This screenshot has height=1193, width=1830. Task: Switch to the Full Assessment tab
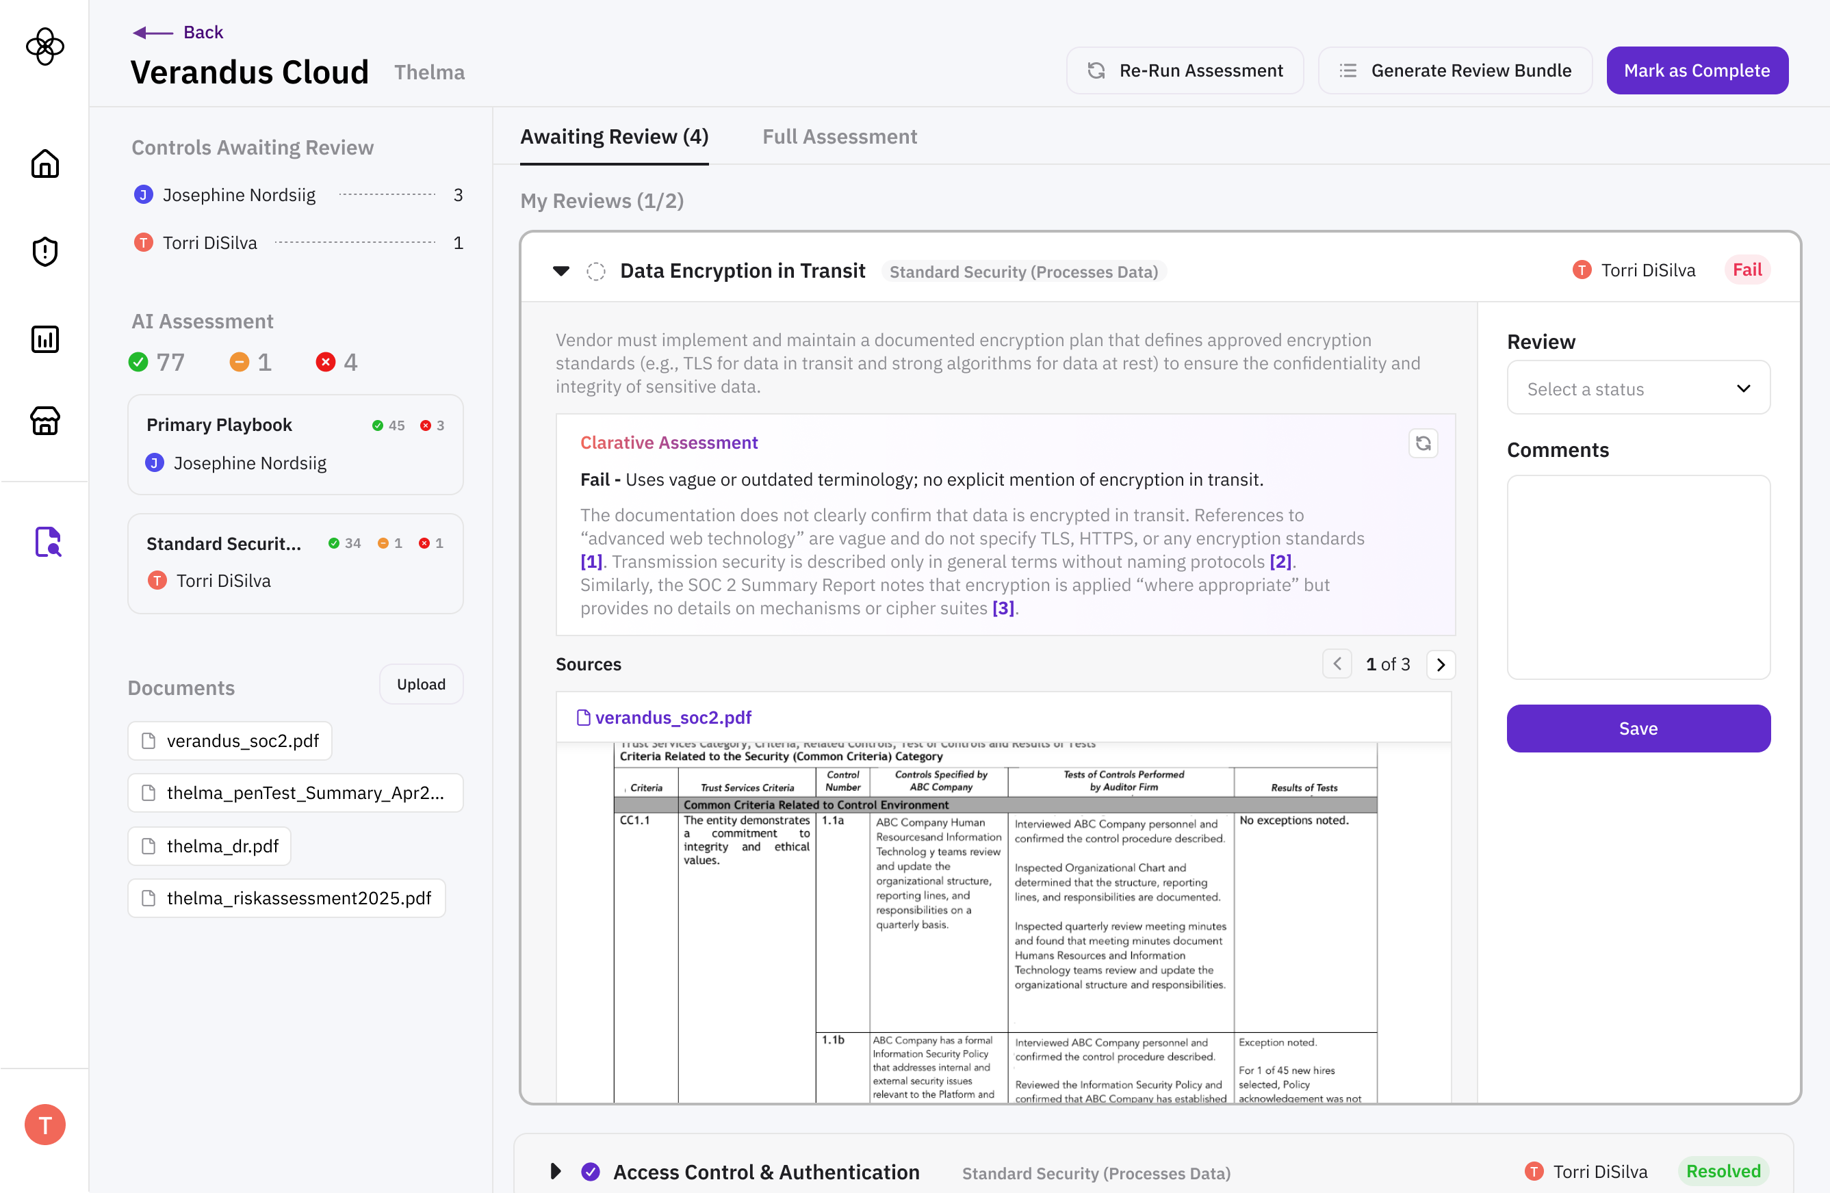(839, 137)
